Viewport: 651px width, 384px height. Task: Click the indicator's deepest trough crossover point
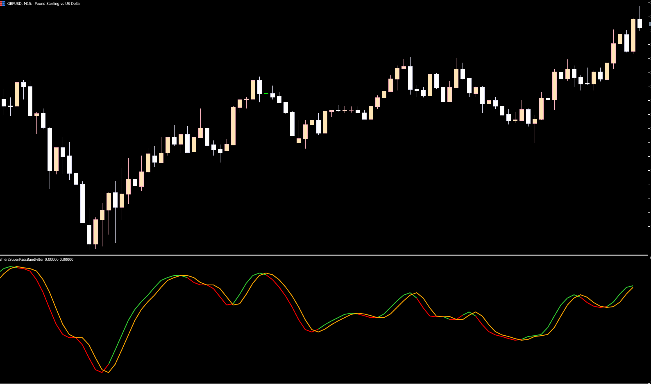pos(104,370)
